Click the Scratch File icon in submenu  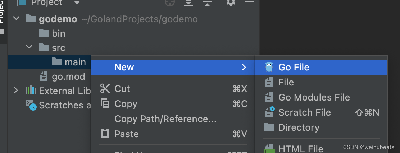pos(269,112)
